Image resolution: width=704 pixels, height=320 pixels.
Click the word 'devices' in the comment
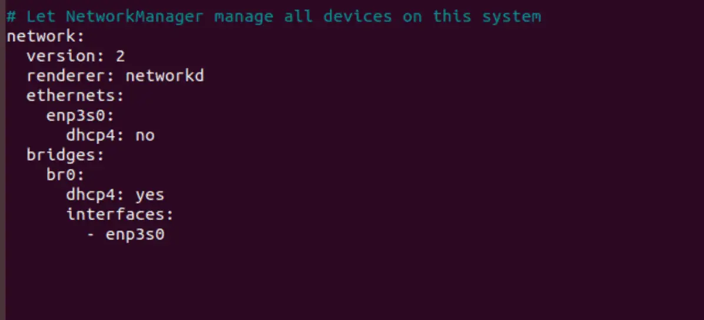click(357, 16)
